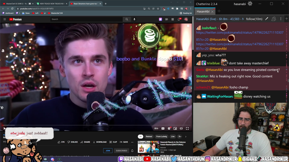Open the YouTube account avatar menu
This screenshot has width=289, height=162.
pos(186,19)
